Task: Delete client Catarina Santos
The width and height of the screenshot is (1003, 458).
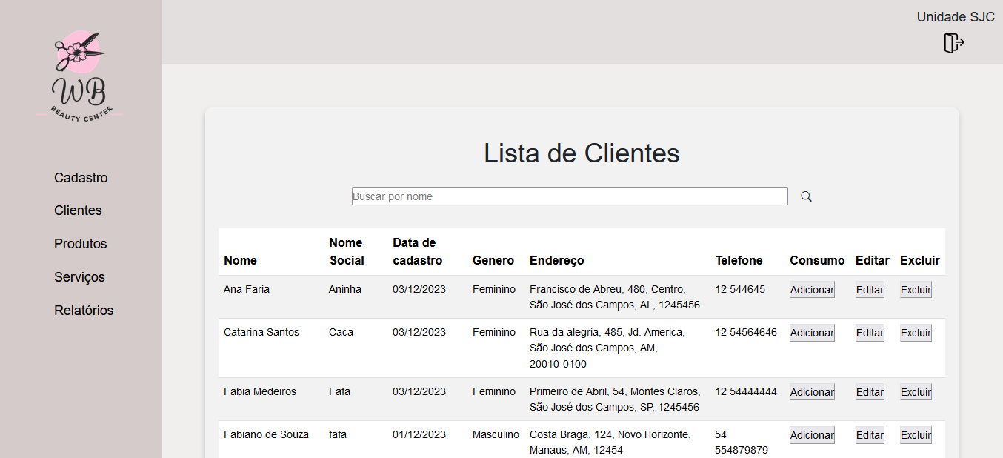Action: click(x=916, y=333)
